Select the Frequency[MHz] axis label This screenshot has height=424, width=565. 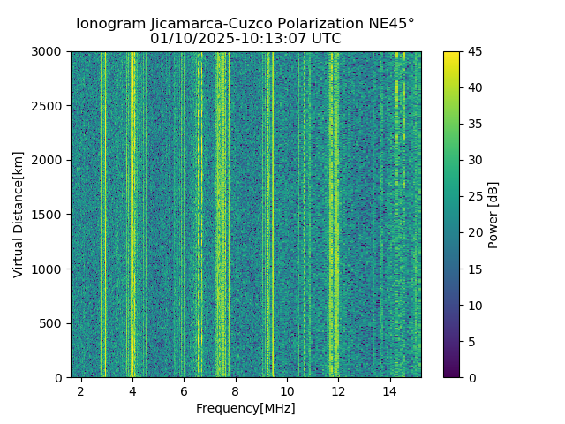(x=245, y=408)
